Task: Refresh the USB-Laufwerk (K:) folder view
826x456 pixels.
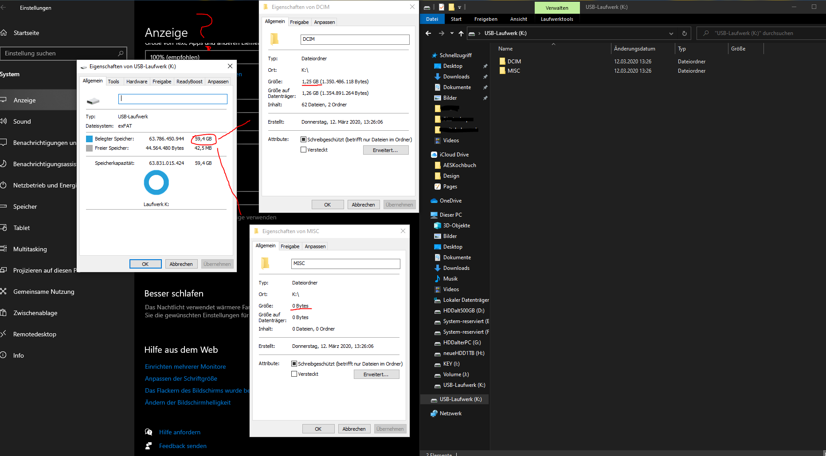Action: [684, 33]
